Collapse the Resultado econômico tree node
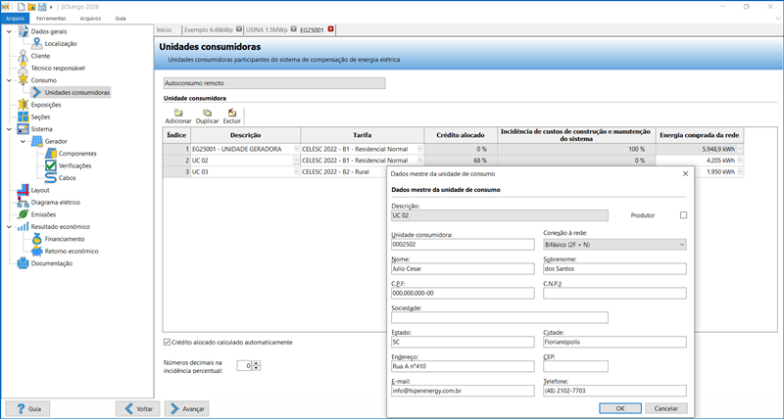The image size is (784, 419). (9, 226)
